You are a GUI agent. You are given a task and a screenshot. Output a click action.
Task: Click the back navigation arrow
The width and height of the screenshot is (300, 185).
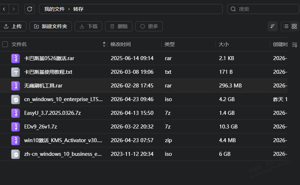pos(4,9)
